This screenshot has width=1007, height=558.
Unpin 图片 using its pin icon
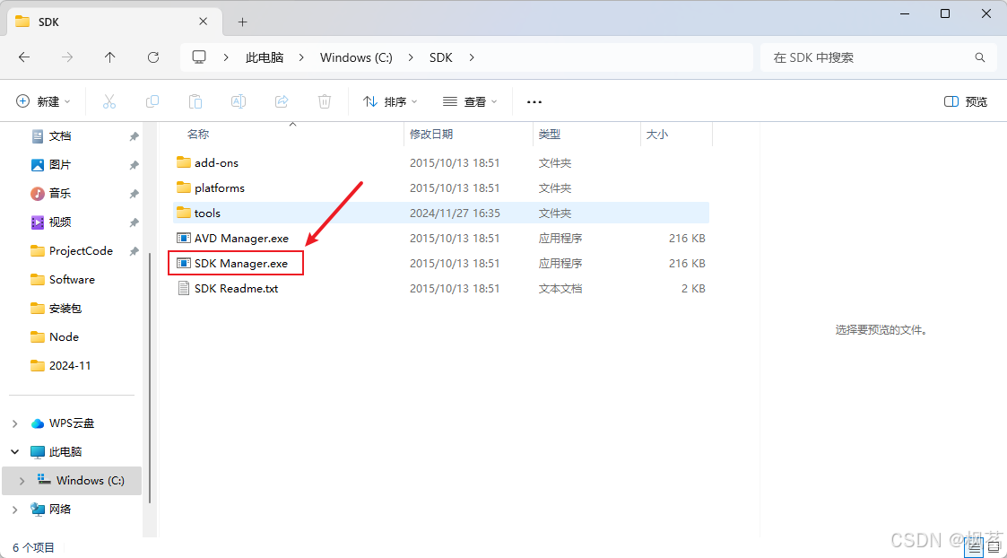134,165
